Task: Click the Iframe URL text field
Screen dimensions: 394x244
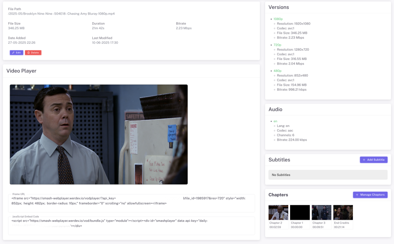Action: (x=132, y=203)
